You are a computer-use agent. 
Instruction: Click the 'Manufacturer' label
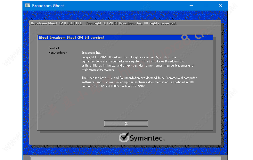[x=57, y=52]
